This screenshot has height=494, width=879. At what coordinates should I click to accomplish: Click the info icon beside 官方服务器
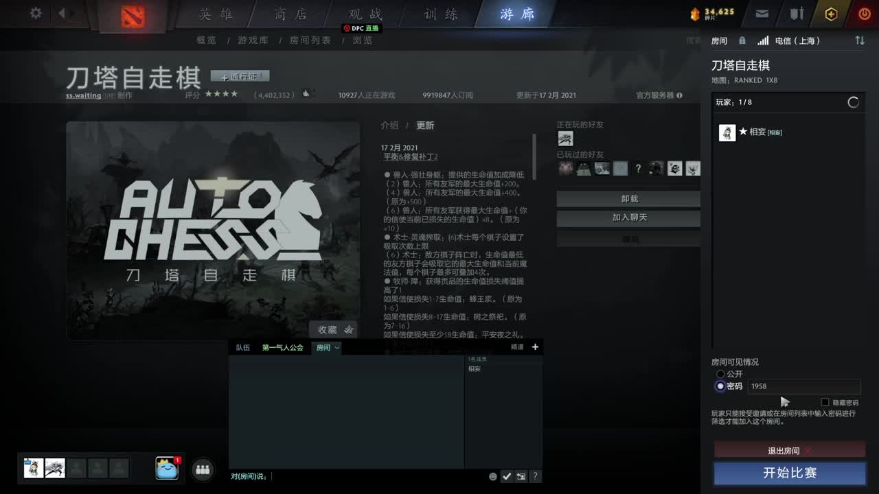[x=680, y=95]
